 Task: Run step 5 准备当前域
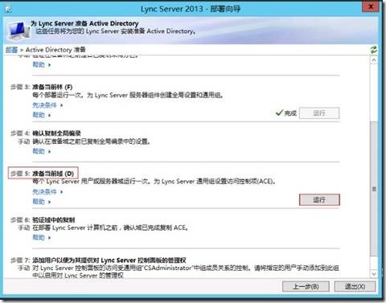[319, 200]
